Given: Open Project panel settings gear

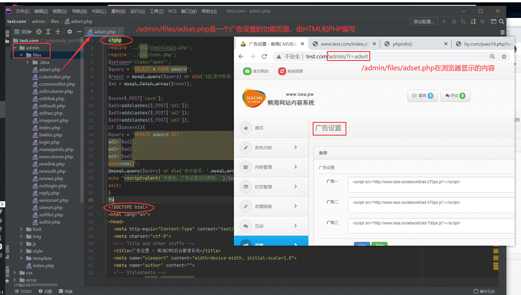Looking at the screenshot, I should (x=70, y=32).
